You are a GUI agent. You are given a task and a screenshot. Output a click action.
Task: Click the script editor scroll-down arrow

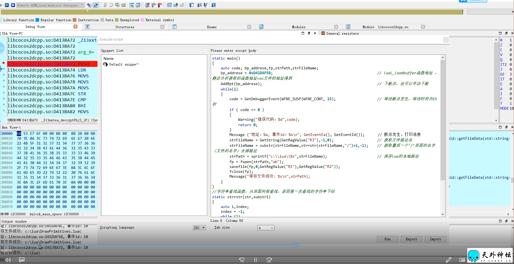(x=443, y=214)
